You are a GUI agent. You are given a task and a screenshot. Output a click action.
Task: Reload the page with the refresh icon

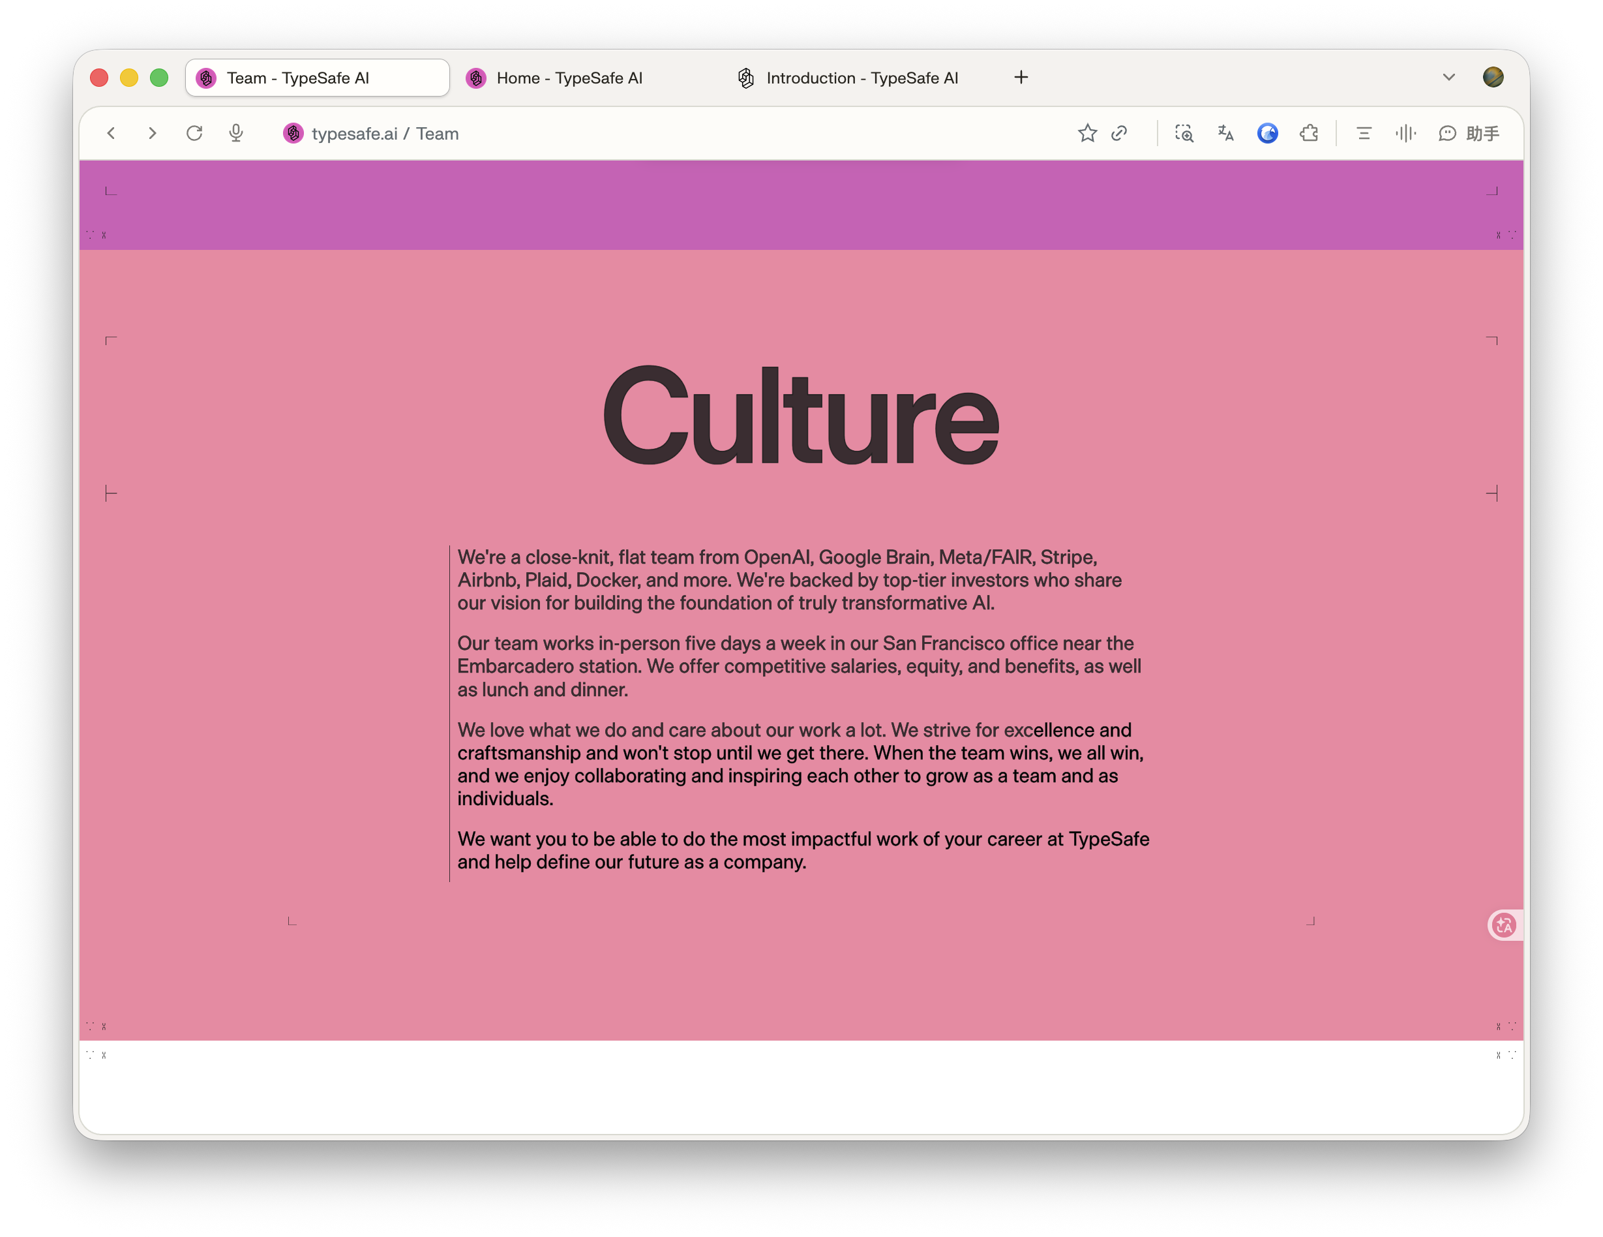194,133
